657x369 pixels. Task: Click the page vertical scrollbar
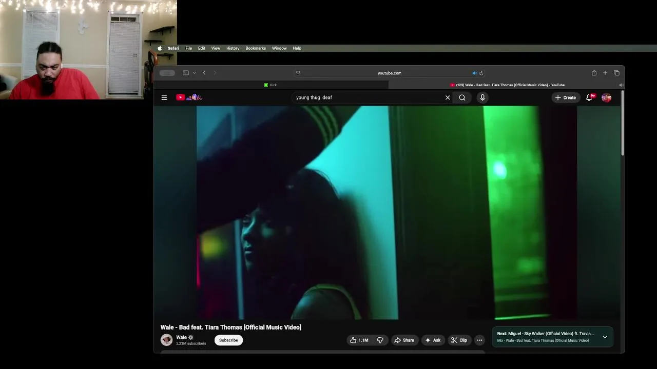(x=623, y=123)
